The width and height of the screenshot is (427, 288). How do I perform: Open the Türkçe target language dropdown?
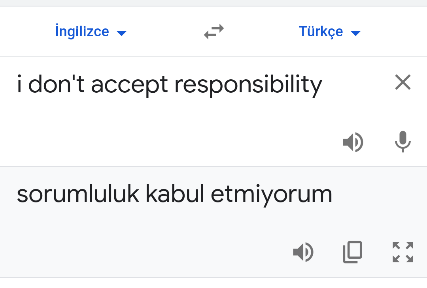click(x=330, y=32)
